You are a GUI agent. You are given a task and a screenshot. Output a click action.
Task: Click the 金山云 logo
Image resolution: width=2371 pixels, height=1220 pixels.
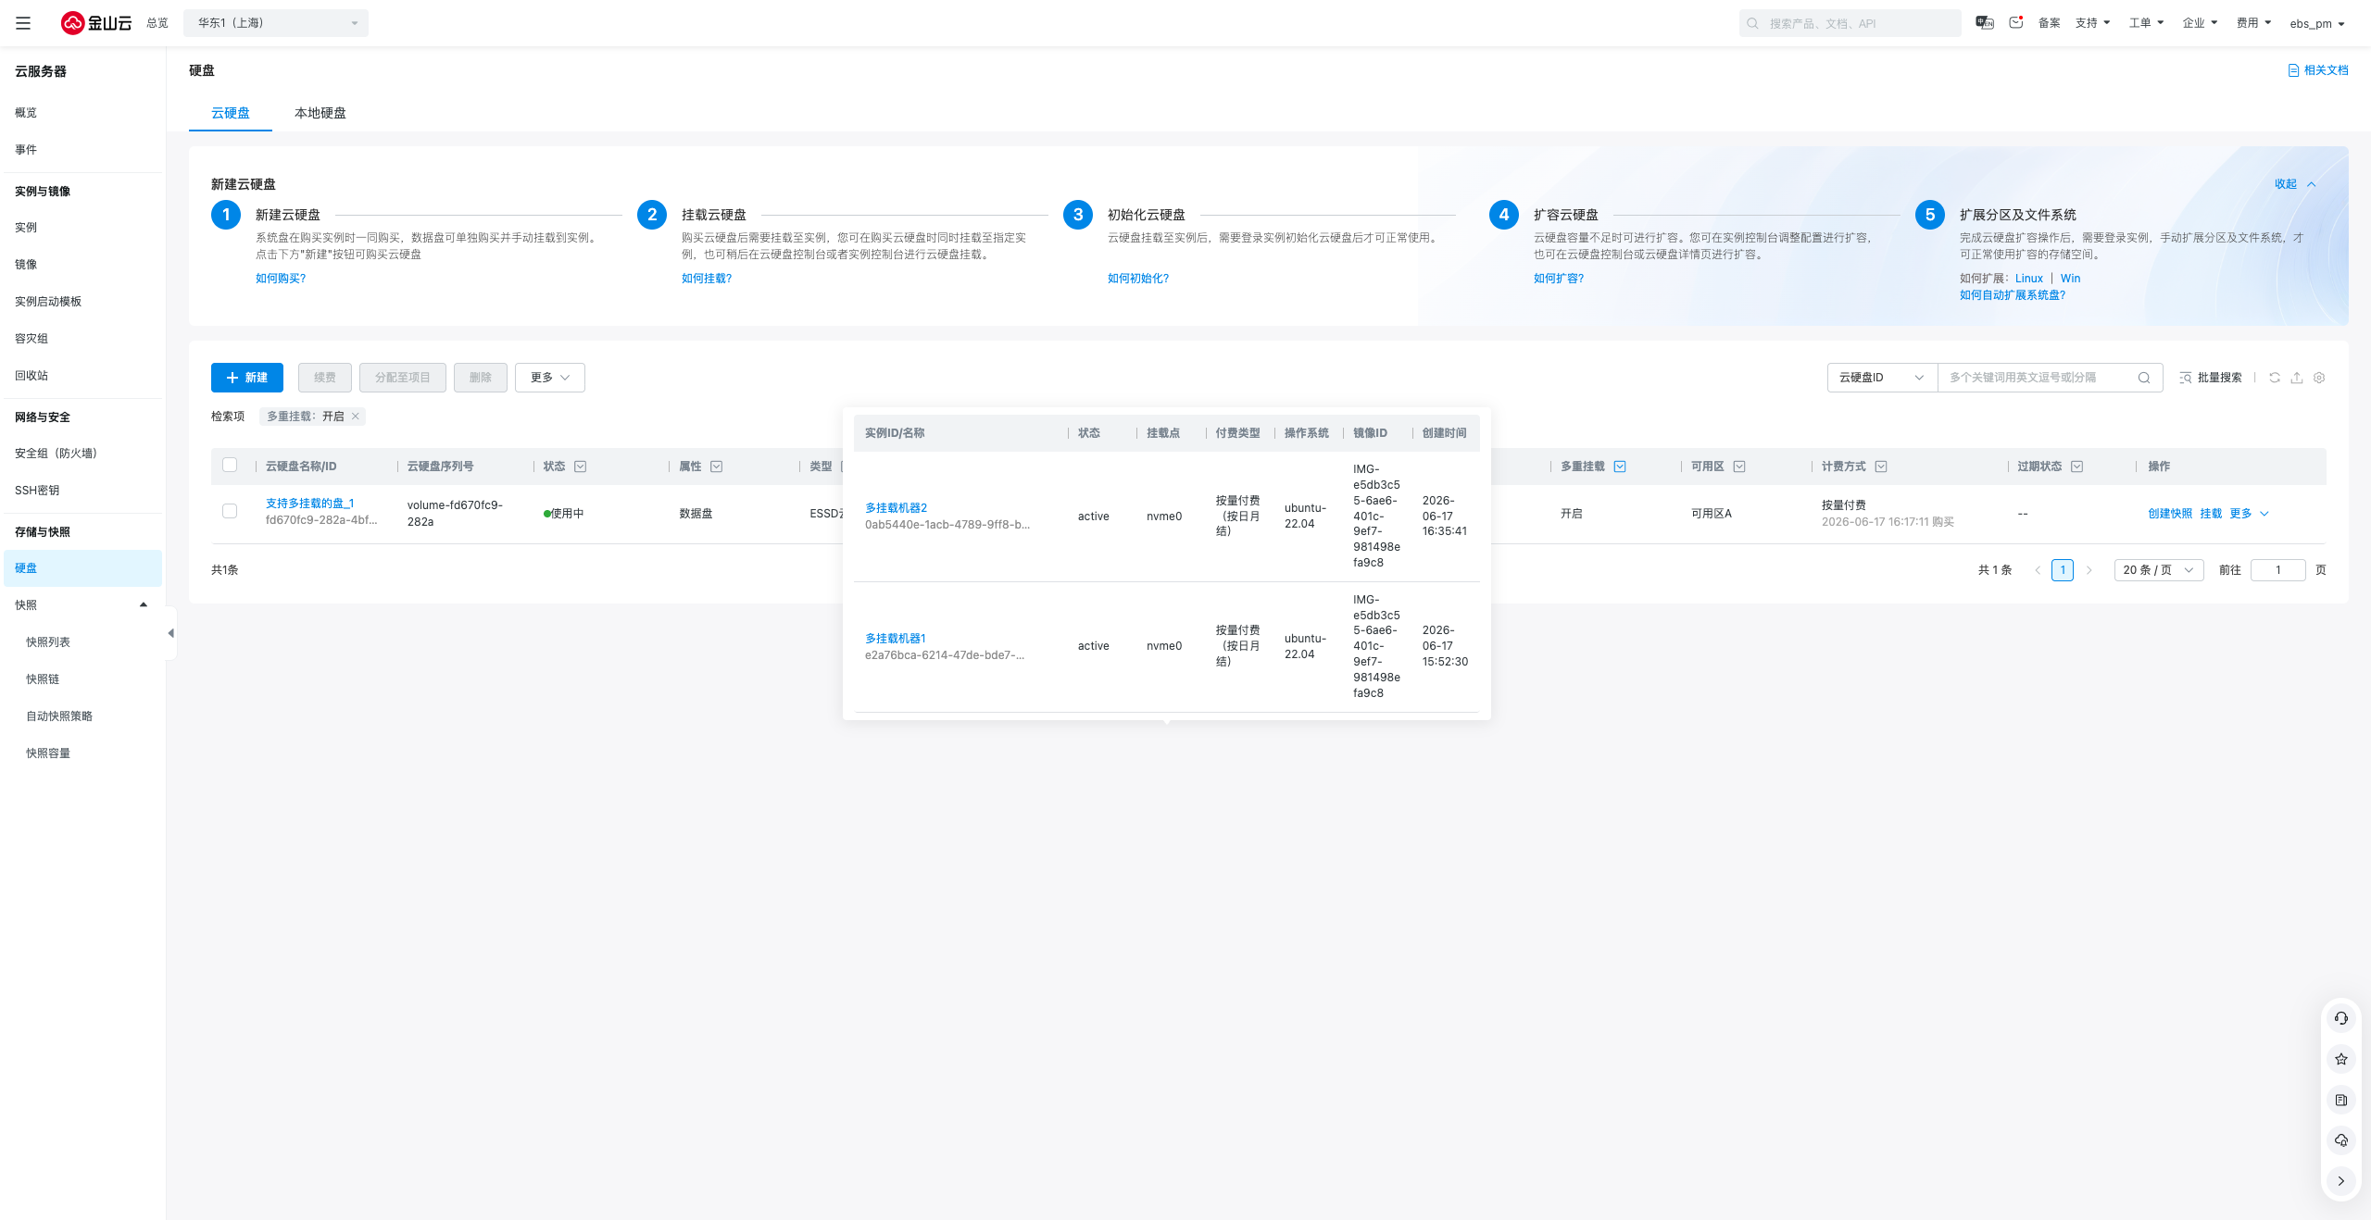96,23
